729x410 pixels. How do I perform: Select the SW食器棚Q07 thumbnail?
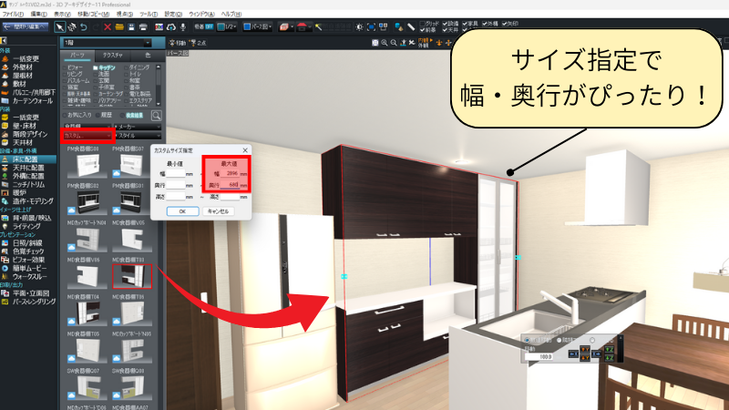point(85,388)
